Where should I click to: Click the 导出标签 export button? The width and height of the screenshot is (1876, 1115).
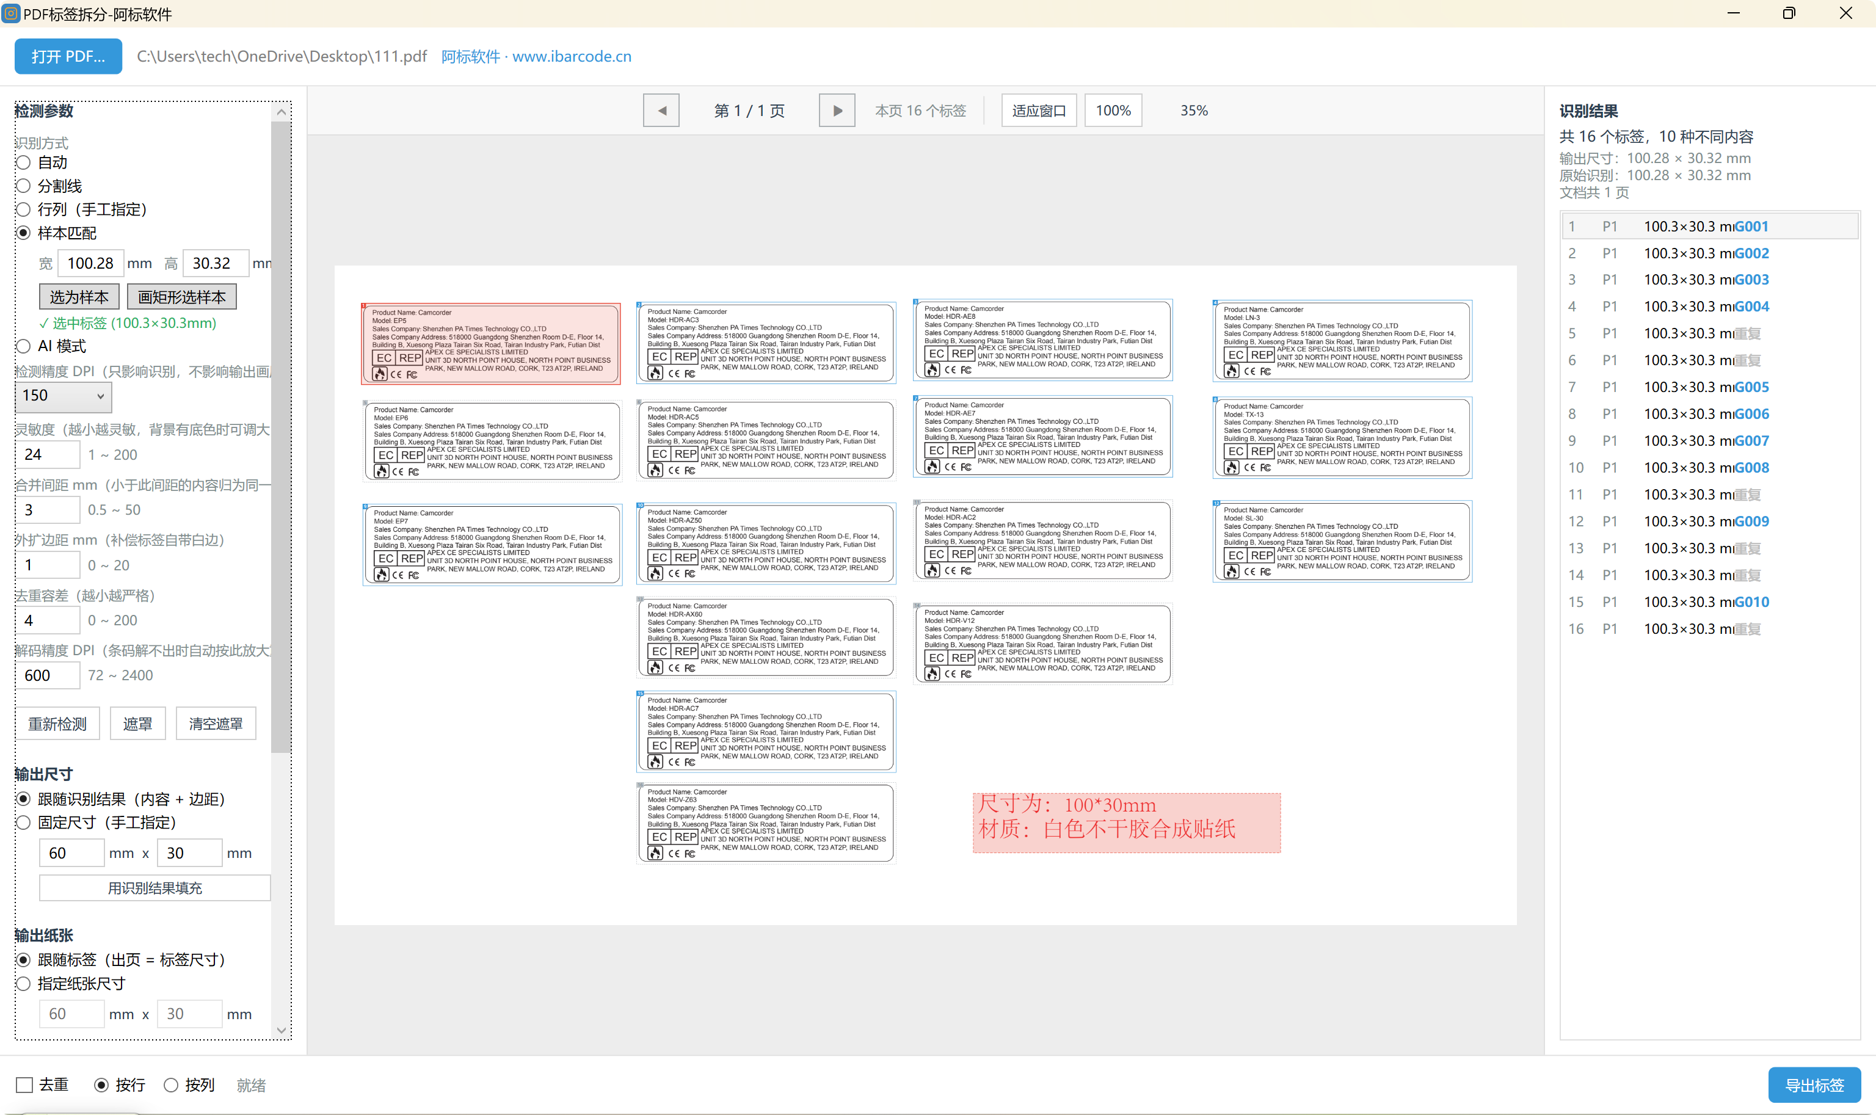1814,1085
